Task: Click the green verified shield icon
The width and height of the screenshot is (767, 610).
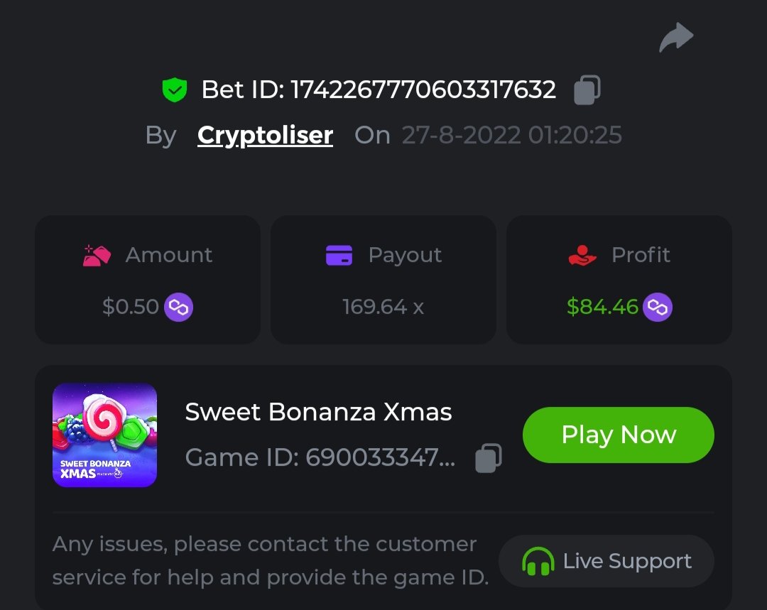Action: 174,90
